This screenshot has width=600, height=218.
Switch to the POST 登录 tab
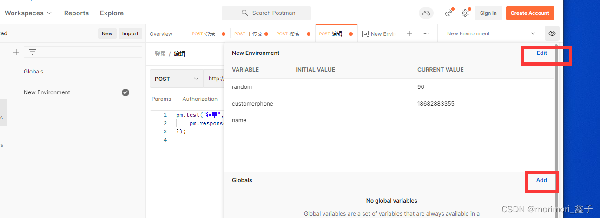click(208, 34)
